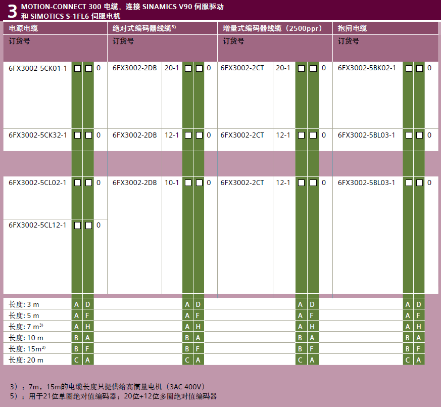Tick first placeholder box after 6FX3002-2DB 10-1
The width and height of the screenshot is (441, 407).
pyautogui.click(x=188, y=183)
